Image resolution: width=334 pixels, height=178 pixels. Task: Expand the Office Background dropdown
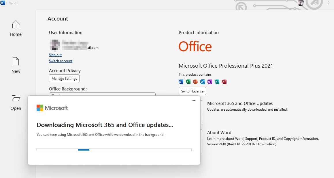102,94
